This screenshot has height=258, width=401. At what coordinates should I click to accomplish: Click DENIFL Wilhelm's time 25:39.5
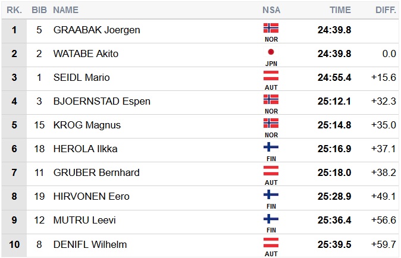pyautogui.click(x=334, y=244)
